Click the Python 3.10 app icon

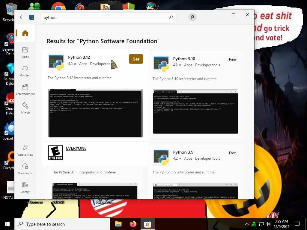[161, 64]
